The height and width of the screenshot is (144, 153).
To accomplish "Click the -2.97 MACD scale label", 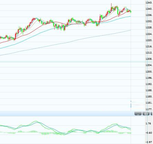I will pyautogui.click(x=149, y=142).
